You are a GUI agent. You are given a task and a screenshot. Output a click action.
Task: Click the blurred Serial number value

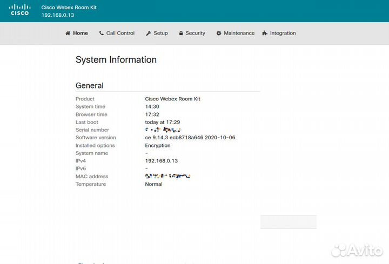click(x=163, y=130)
